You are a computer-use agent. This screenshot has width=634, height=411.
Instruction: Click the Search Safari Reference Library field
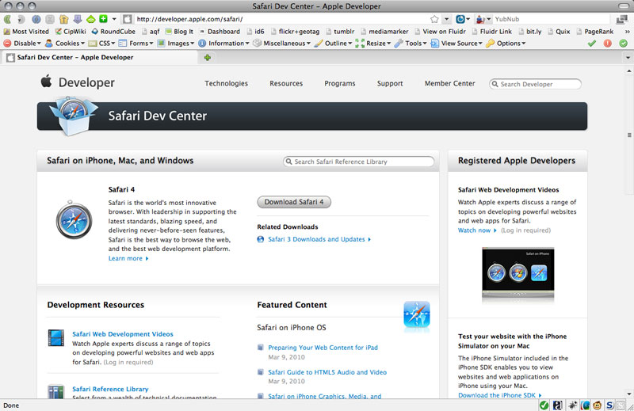(362, 162)
